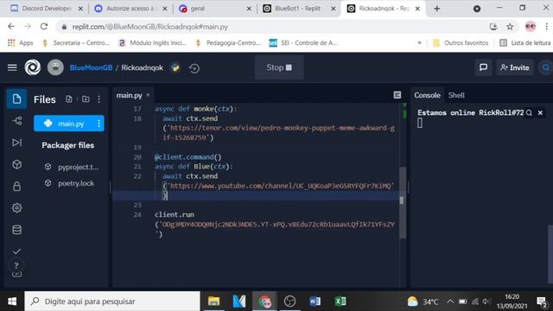The image size is (553, 311).
Task: Open the Módulo Inglês bookmark
Action: coord(152,42)
